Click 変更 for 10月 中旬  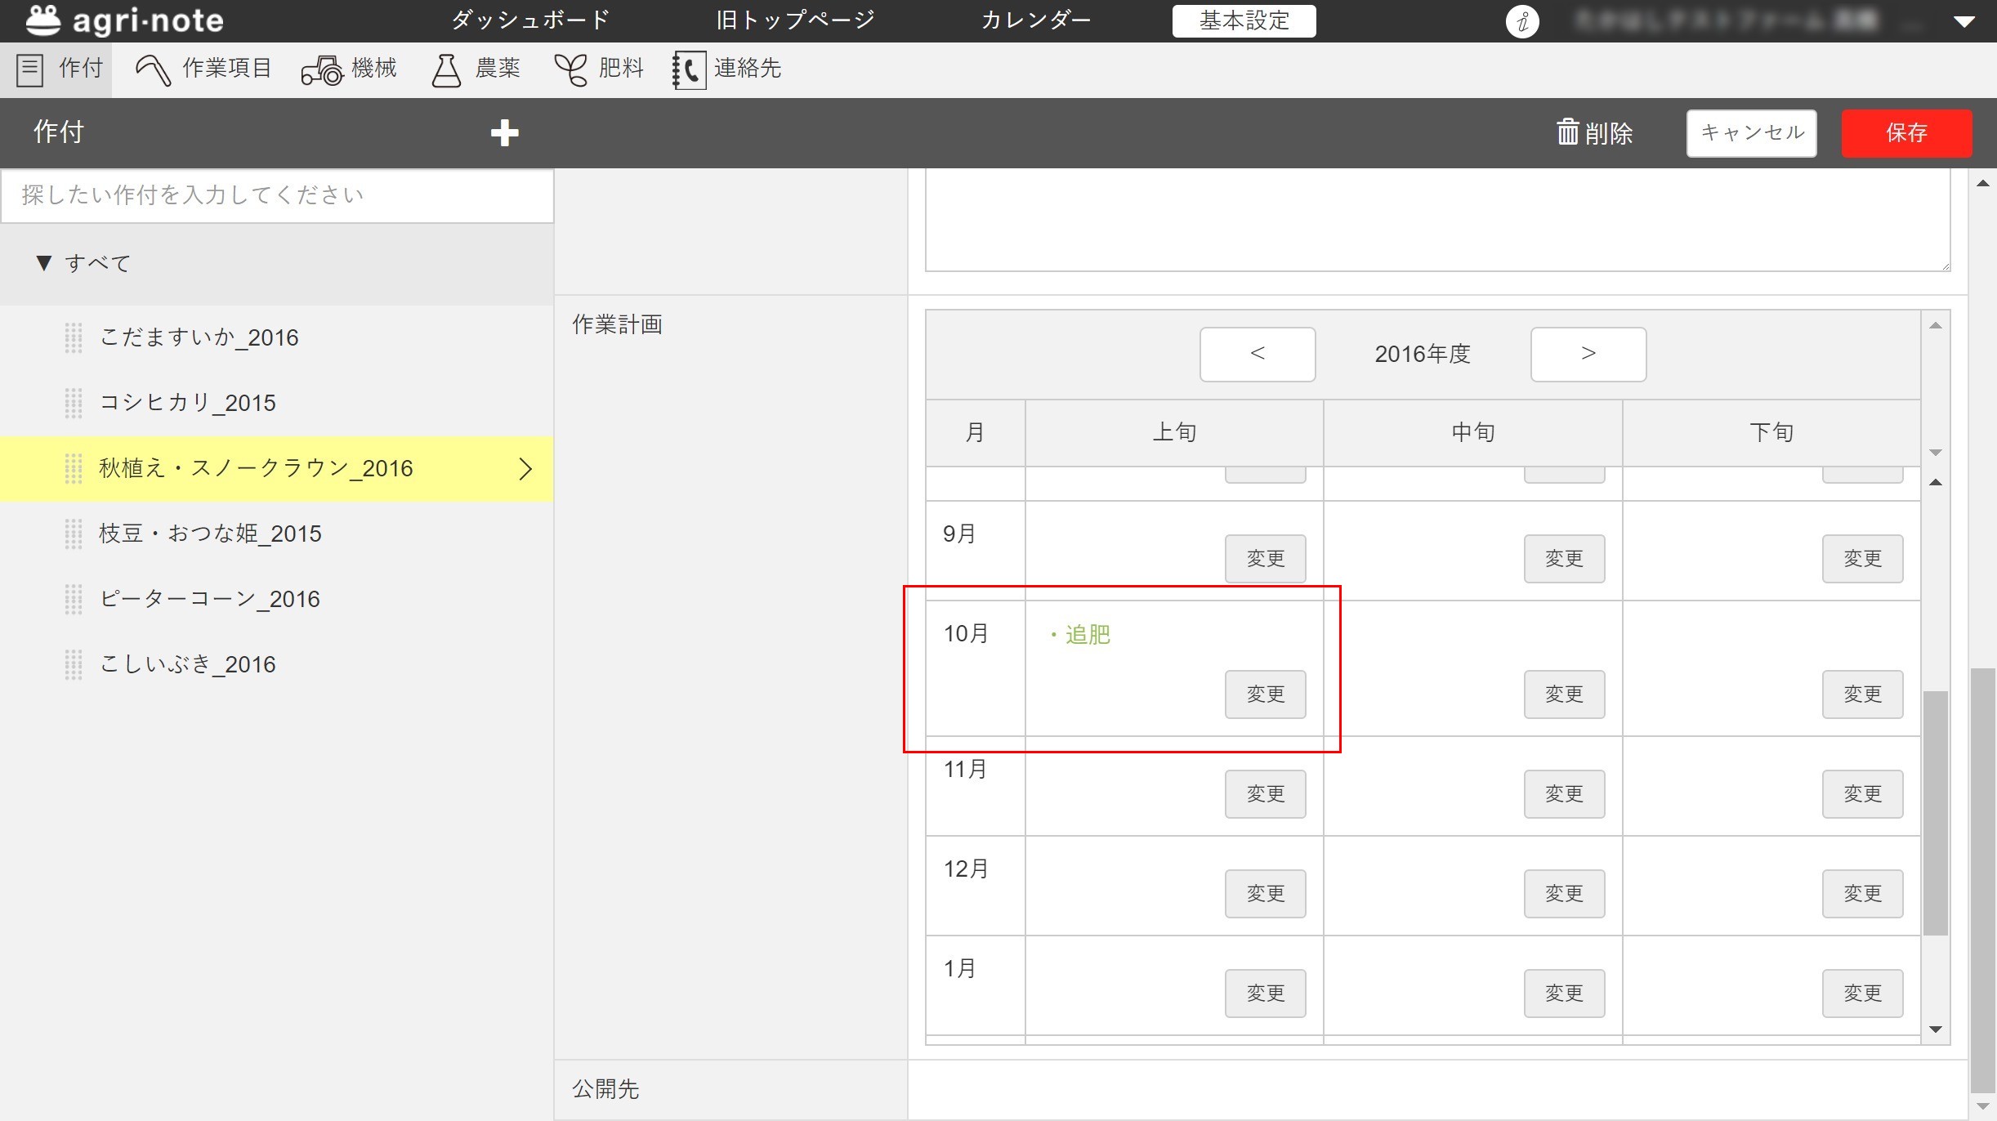(x=1564, y=694)
